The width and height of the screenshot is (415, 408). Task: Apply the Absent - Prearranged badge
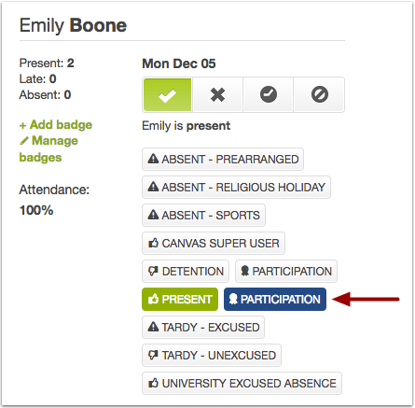pyautogui.click(x=223, y=159)
